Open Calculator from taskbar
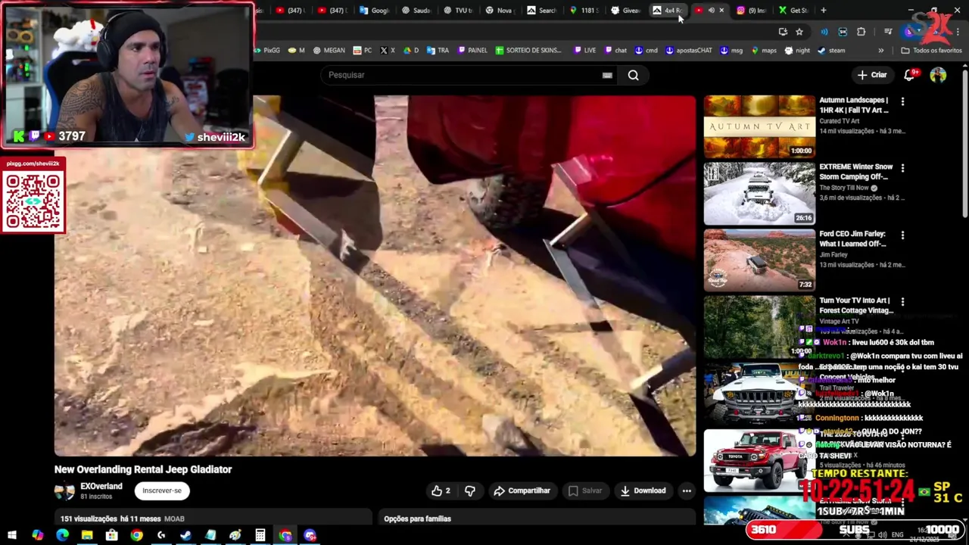The height and width of the screenshot is (545, 969). (x=260, y=535)
